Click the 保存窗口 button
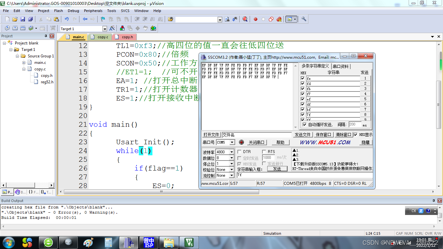 pos(323,135)
